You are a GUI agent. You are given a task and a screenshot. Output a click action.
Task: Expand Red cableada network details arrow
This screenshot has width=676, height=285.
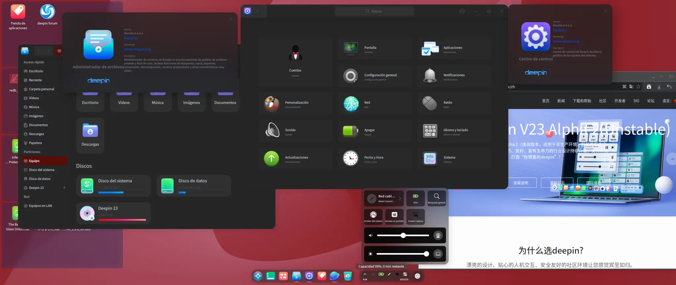(x=400, y=199)
